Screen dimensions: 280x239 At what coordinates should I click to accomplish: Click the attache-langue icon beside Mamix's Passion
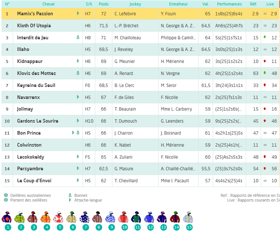[x=78, y=13]
